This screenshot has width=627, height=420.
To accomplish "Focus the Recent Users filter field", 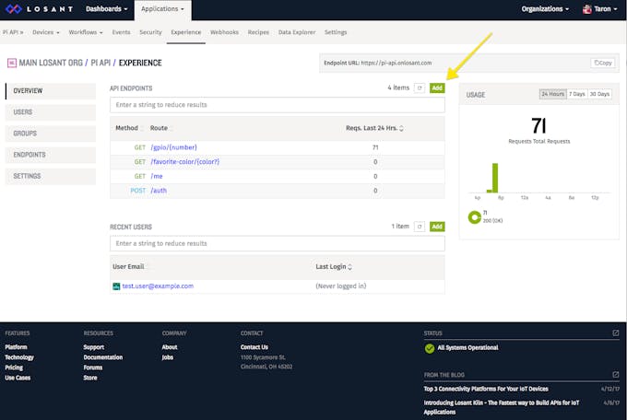I will (278, 244).
